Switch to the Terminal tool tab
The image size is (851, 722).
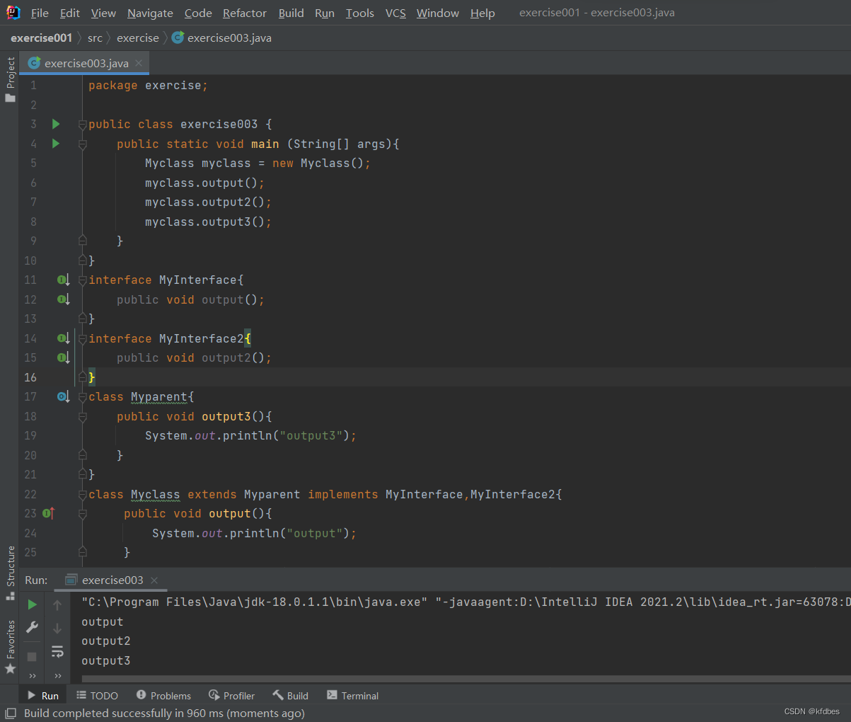352,696
